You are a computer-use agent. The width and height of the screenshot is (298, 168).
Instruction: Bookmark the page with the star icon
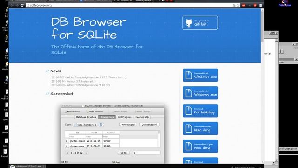[x=238, y=5]
